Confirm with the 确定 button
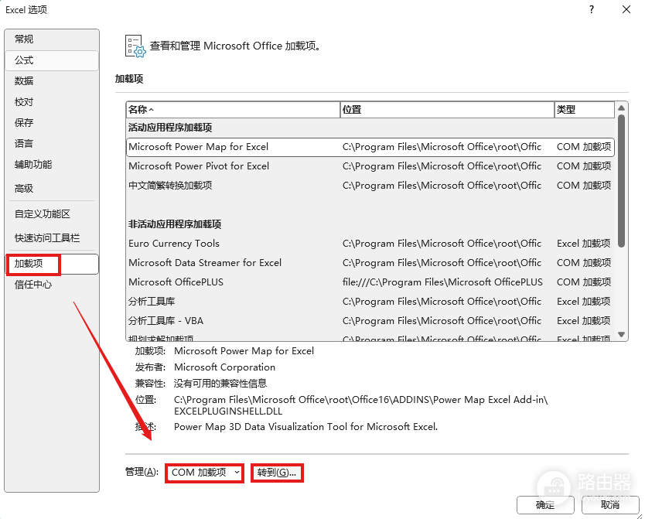 [545, 505]
